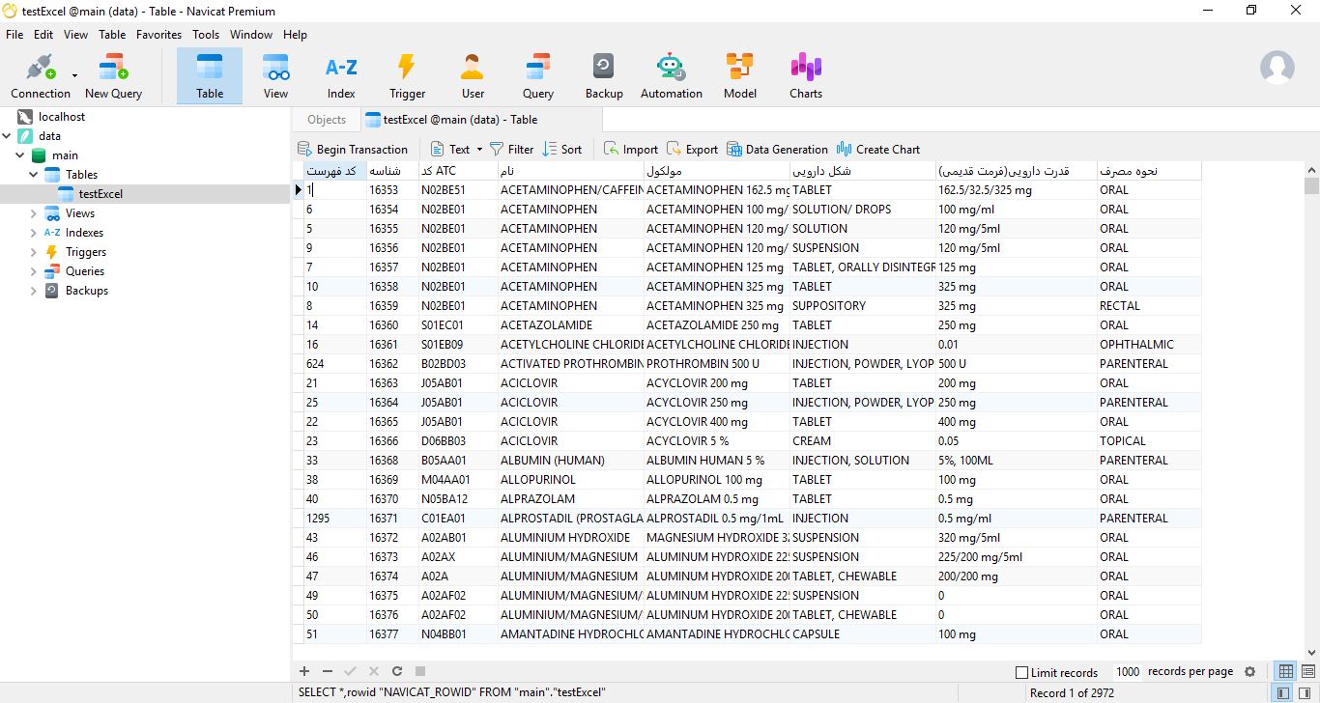Expand the Connection dropdown arrow

(x=74, y=75)
